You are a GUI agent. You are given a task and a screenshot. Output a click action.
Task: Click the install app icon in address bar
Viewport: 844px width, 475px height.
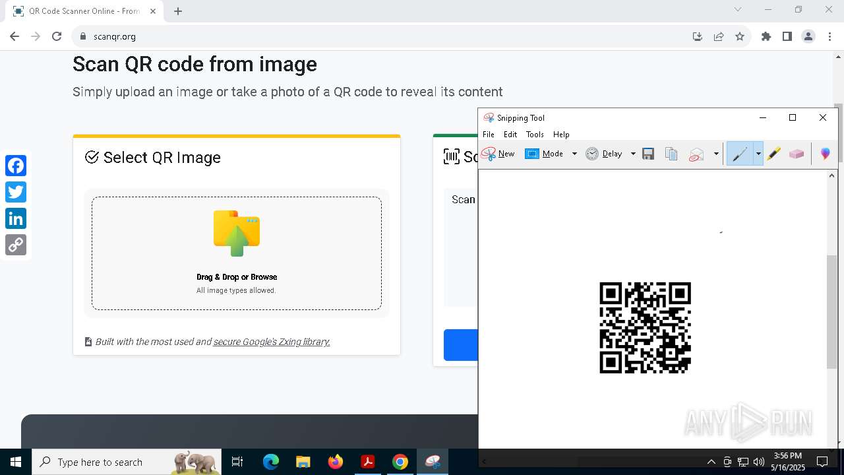[x=698, y=36]
